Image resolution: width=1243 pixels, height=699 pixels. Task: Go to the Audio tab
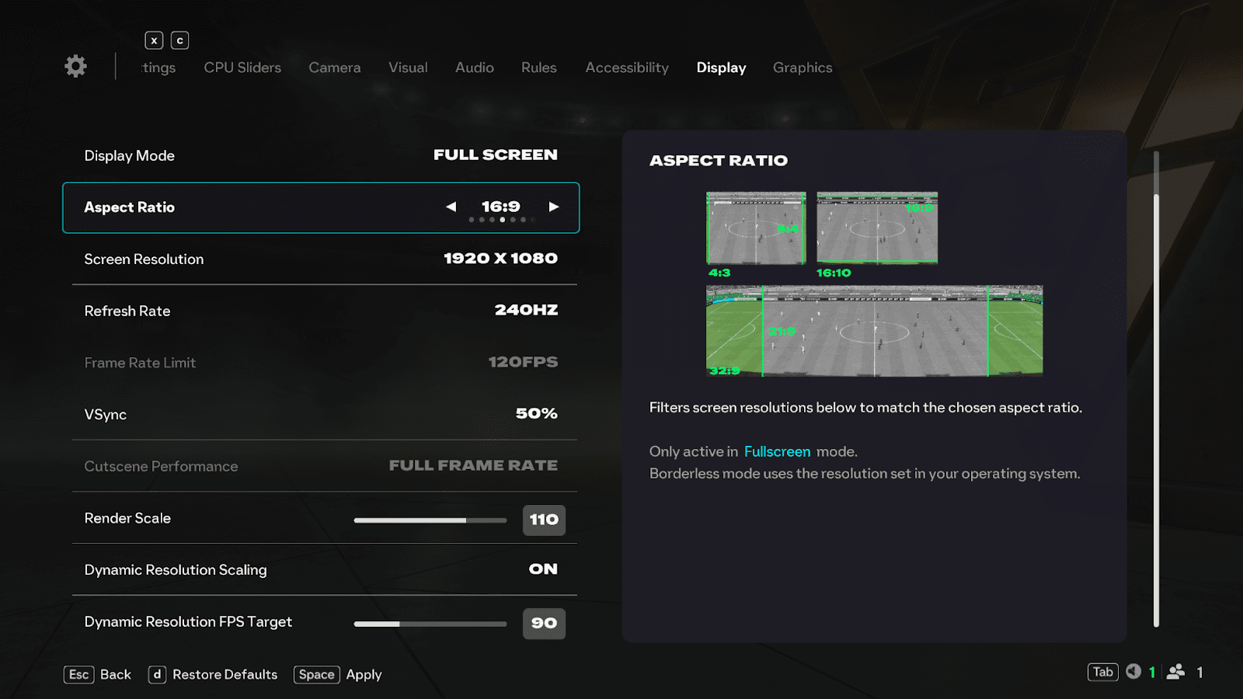click(475, 68)
